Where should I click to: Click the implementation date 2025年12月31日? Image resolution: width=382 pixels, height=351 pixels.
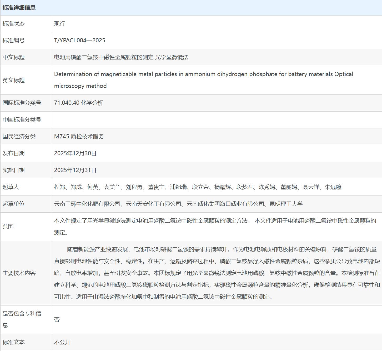pos(75,170)
